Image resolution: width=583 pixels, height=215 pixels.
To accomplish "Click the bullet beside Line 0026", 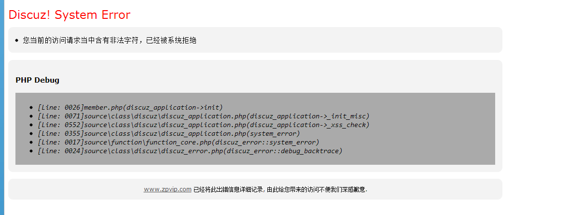I will click(x=31, y=107).
